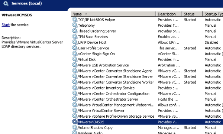Click the highlighted VMwareVCMSDS gear icon
Viewport: 223px width, 134px height.
point(75,122)
